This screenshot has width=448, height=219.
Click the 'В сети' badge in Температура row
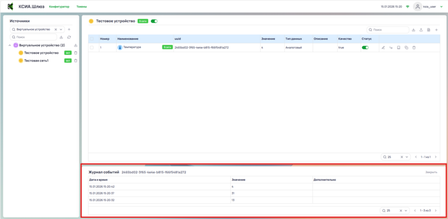[x=167, y=47]
